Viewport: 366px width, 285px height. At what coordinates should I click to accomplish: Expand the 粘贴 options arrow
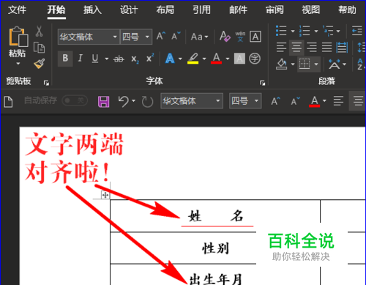(x=18, y=64)
